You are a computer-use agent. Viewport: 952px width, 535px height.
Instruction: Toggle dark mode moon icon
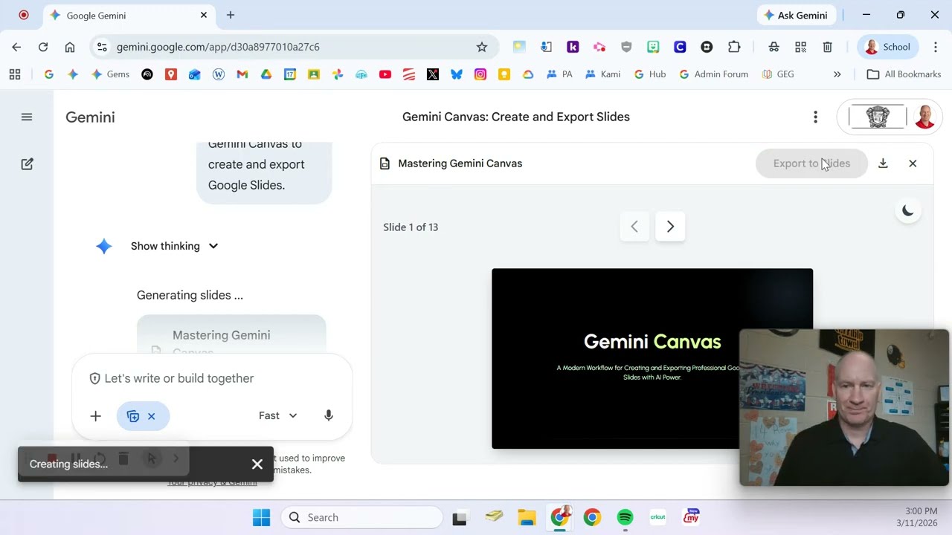[x=908, y=210]
